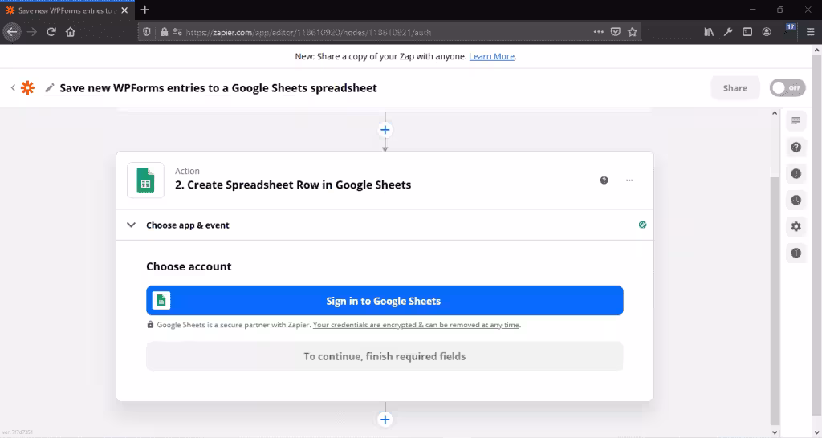The width and height of the screenshot is (822, 438).
Task: Open the sidebar settings gear icon
Action: (x=796, y=226)
